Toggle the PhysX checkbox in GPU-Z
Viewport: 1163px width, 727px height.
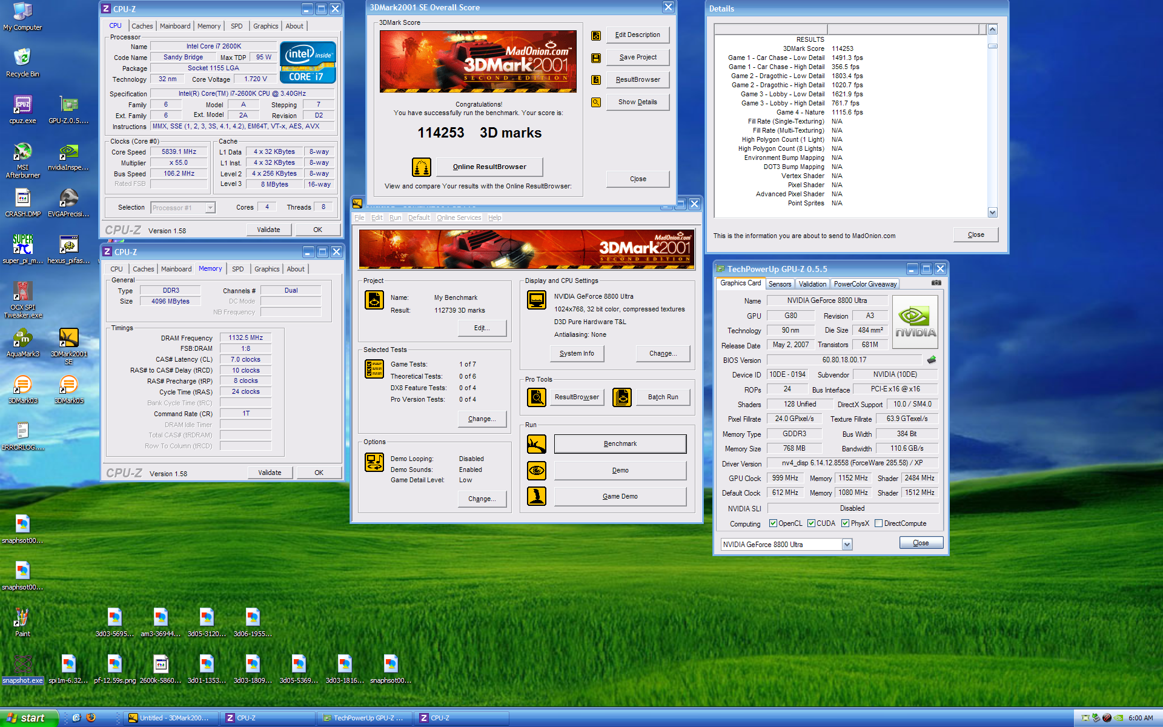pos(845,523)
